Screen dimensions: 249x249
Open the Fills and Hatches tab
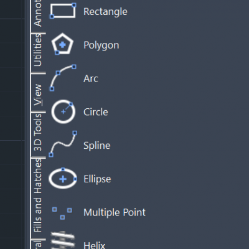pyautogui.click(x=38, y=195)
